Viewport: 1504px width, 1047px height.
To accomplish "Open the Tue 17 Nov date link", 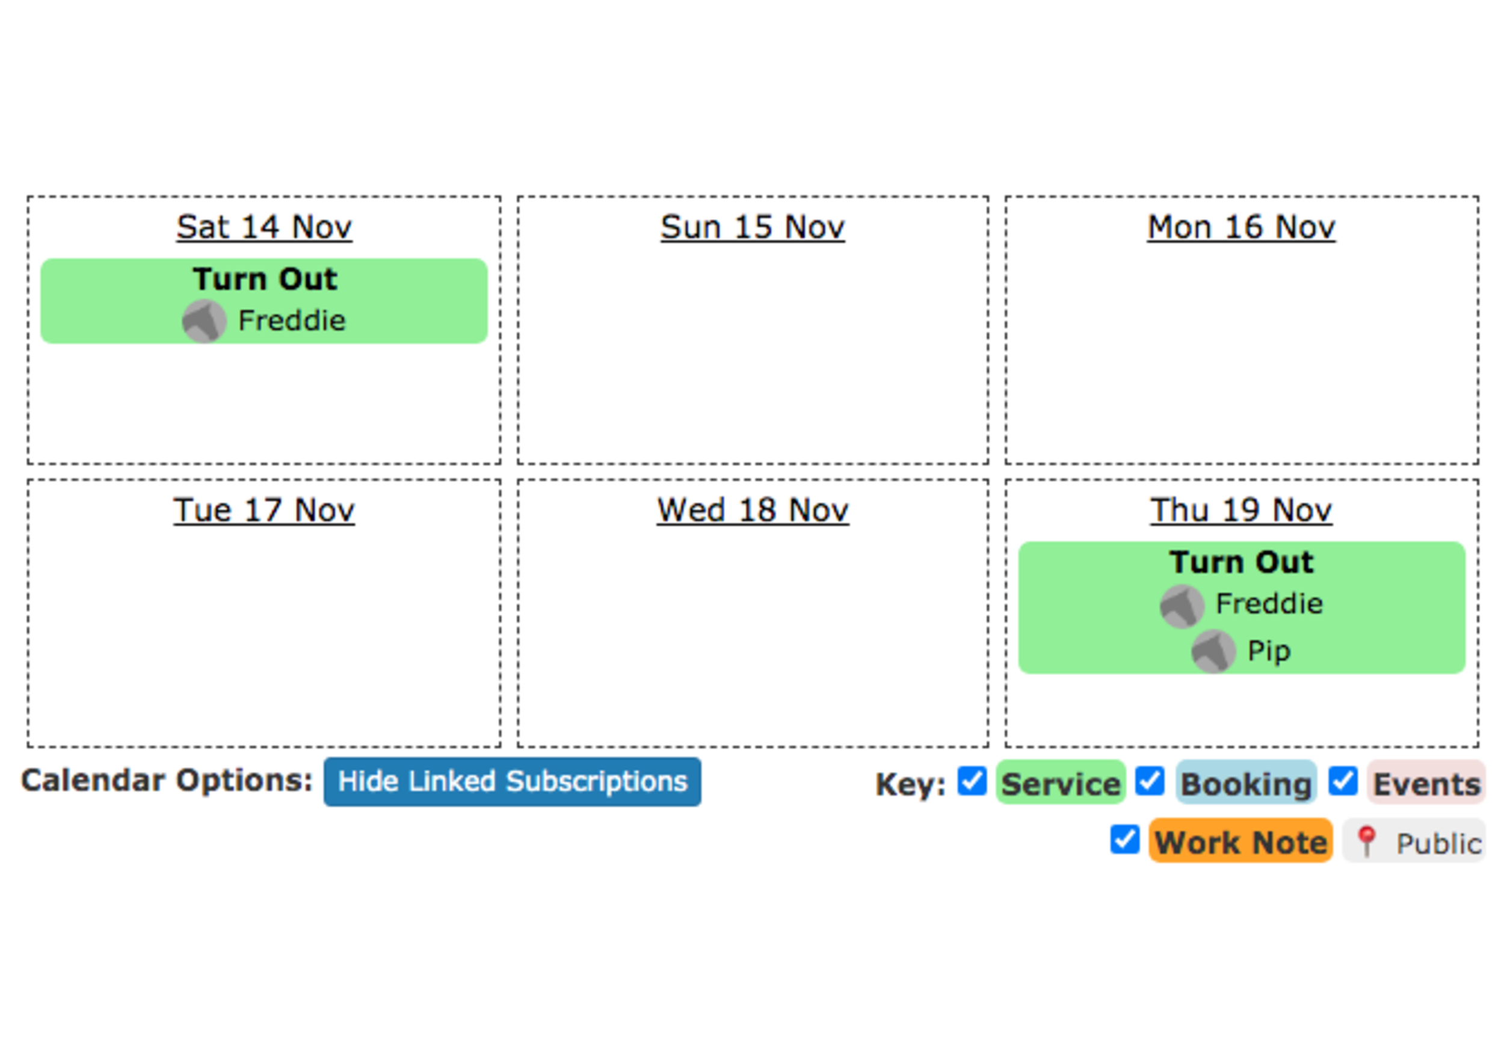I will [x=264, y=510].
